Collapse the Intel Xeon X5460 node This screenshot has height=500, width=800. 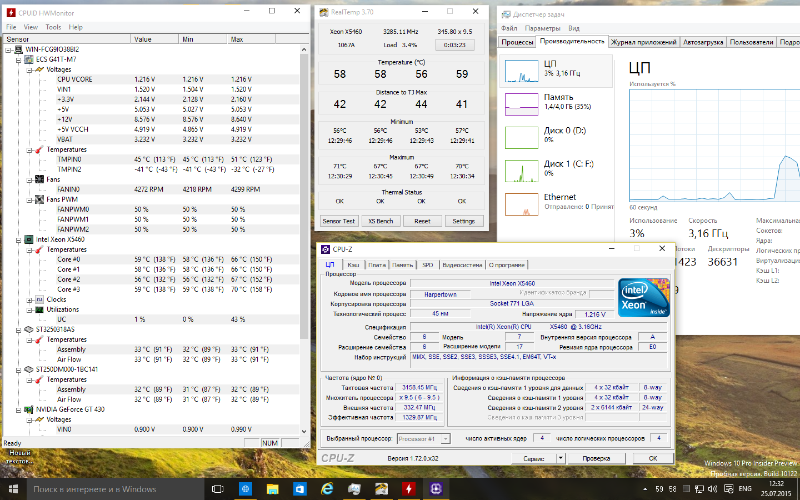19,240
